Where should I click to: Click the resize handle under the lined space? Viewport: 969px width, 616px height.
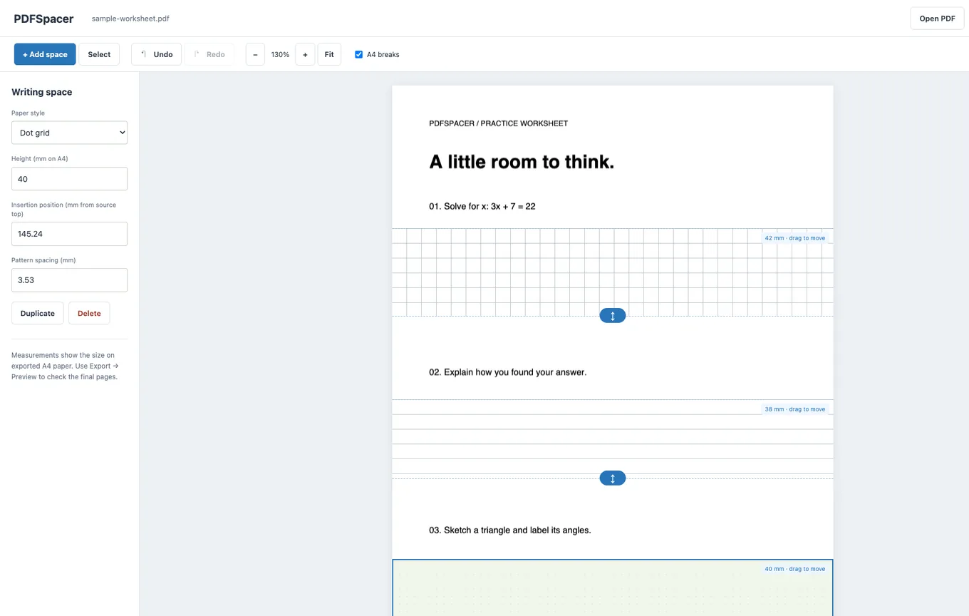tap(613, 478)
